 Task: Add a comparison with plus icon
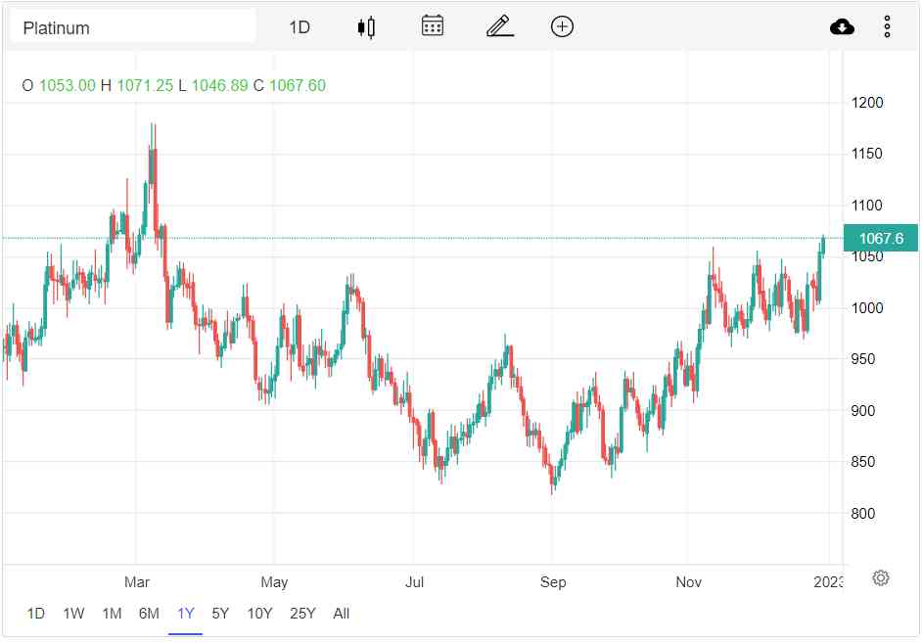pyautogui.click(x=562, y=26)
